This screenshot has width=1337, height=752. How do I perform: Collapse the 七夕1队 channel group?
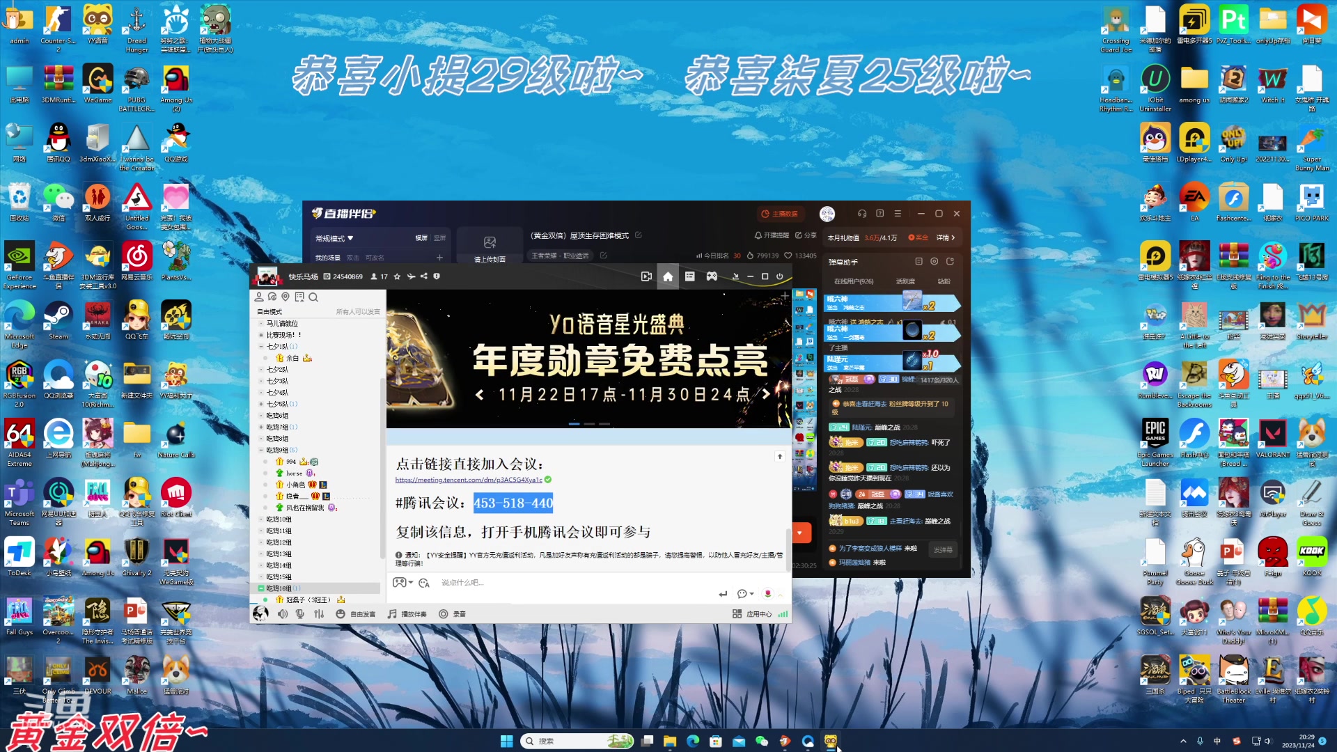261,346
